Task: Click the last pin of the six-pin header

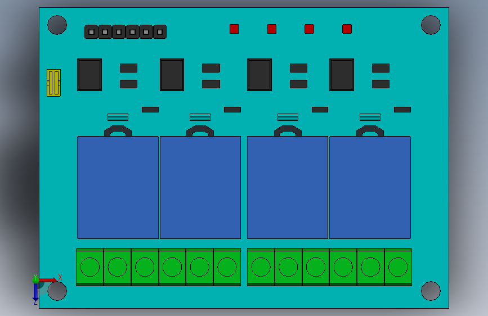Action: point(160,31)
